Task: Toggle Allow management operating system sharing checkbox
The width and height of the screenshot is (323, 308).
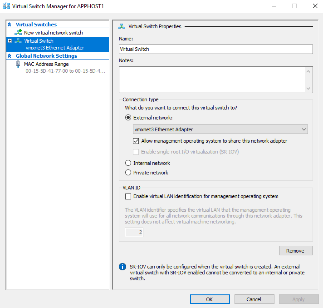Action: [136, 141]
